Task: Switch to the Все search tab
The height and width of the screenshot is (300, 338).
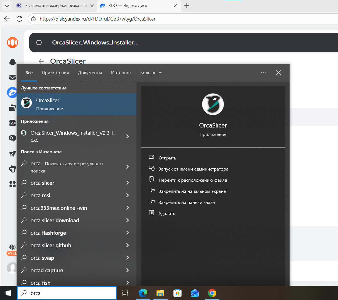Action: 29,73
